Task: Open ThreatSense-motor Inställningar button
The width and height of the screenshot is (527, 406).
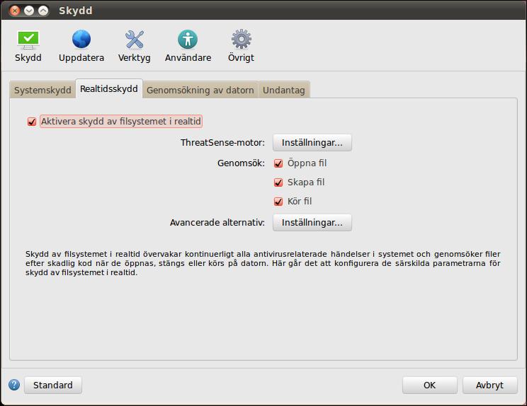Action: click(312, 143)
